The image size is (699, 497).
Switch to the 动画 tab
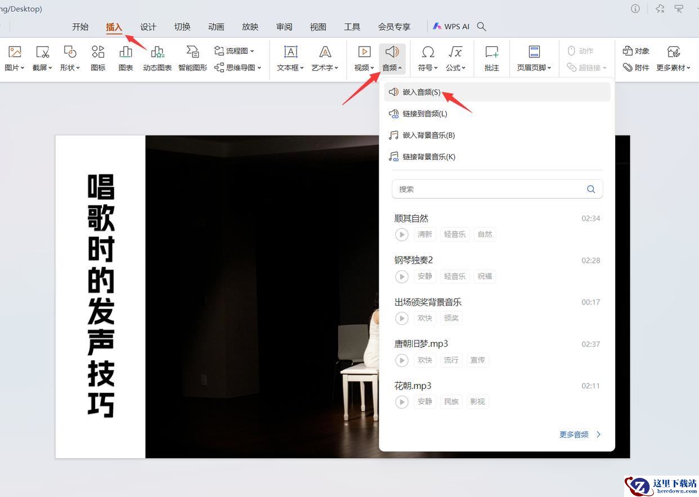[x=216, y=26]
